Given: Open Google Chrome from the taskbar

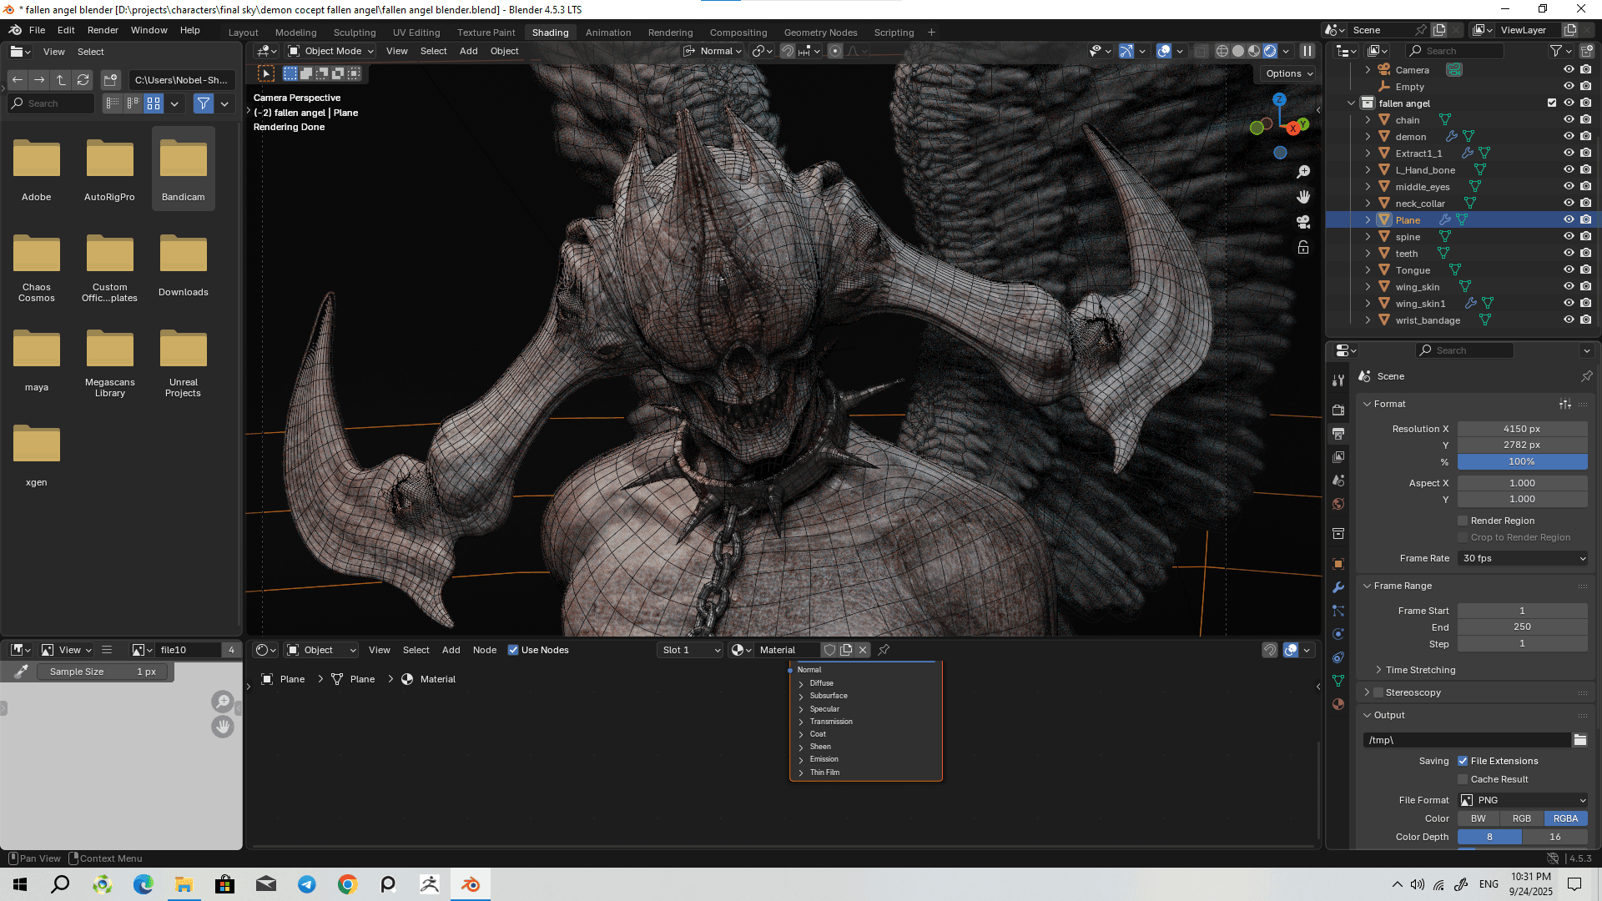Looking at the screenshot, I should point(348,884).
